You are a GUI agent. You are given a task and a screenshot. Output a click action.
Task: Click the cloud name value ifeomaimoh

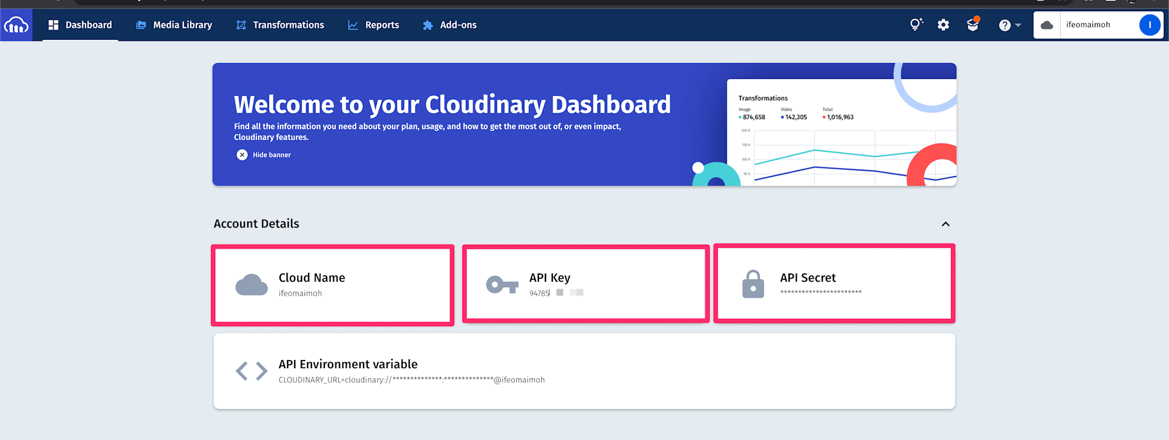coord(300,293)
